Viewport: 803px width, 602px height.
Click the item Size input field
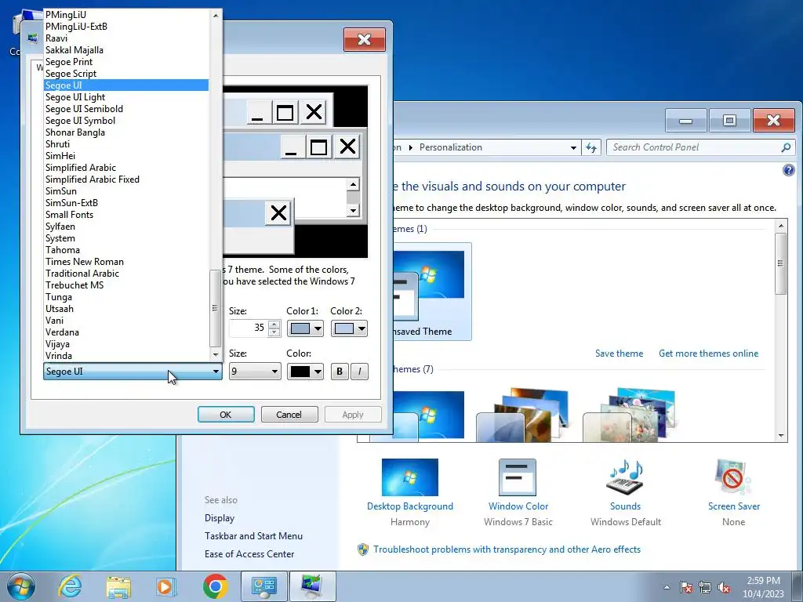click(x=249, y=328)
